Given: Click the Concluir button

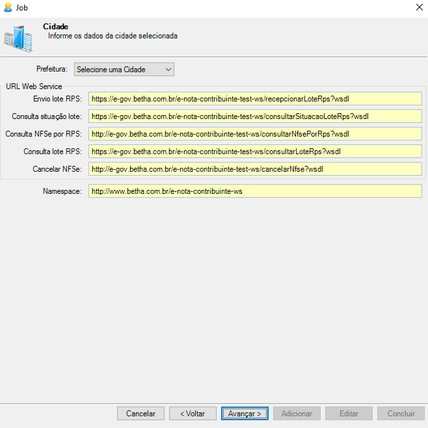Looking at the screenshot, I should (x=401, y=414).
